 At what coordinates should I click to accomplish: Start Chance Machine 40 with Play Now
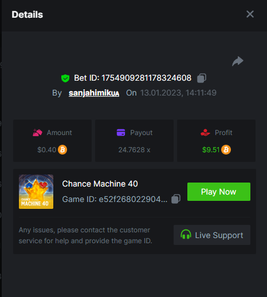pos(219,192)
